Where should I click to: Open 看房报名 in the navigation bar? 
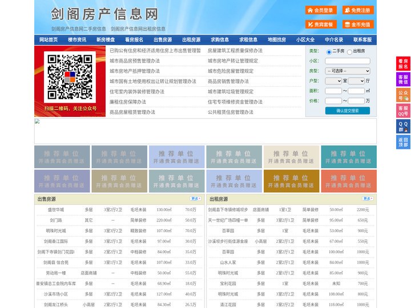tap(134, 40)
